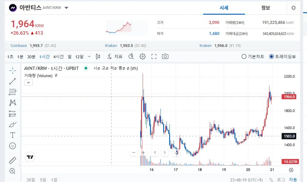Open the AVNT/KRW market dropdown arrow
The width and height of the screenshot is (307, 182).
pos(66,8)
